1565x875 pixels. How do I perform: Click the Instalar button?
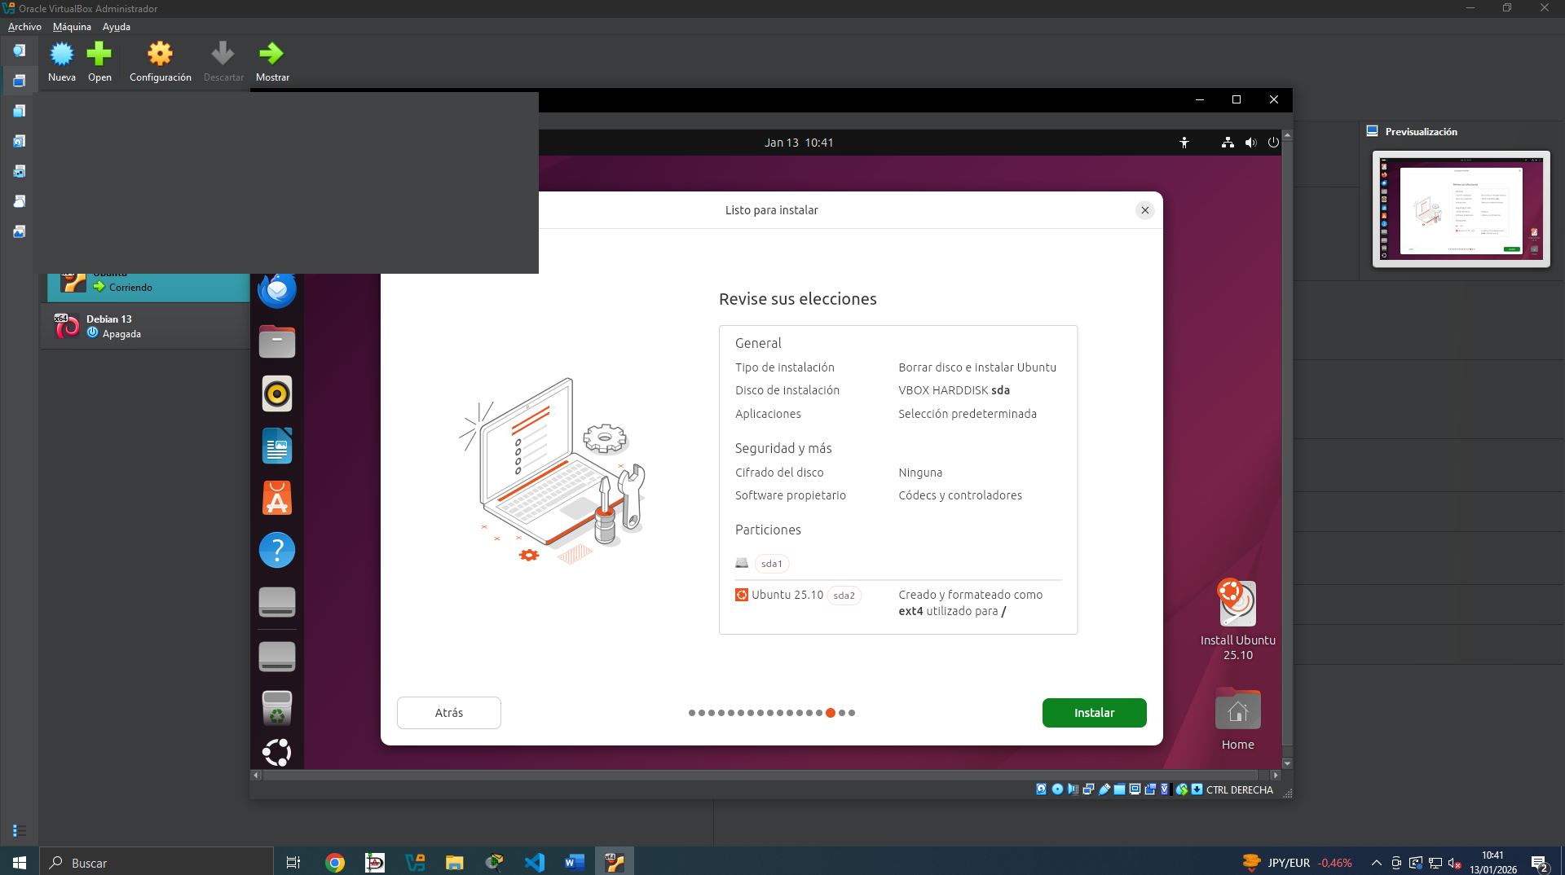(1094, 713)
